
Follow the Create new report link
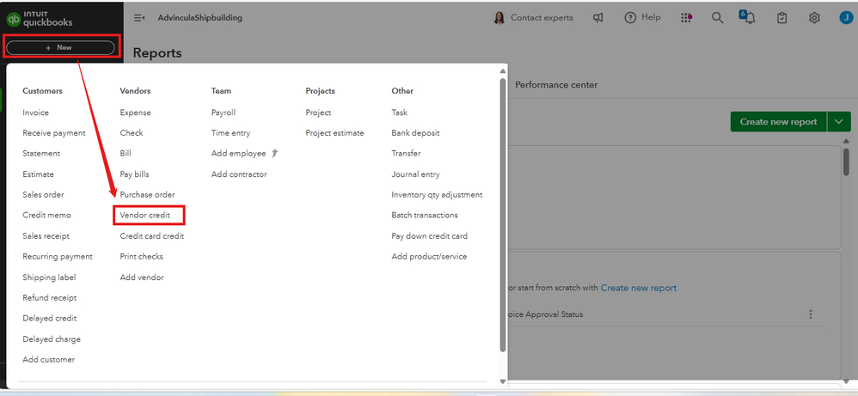638,288
